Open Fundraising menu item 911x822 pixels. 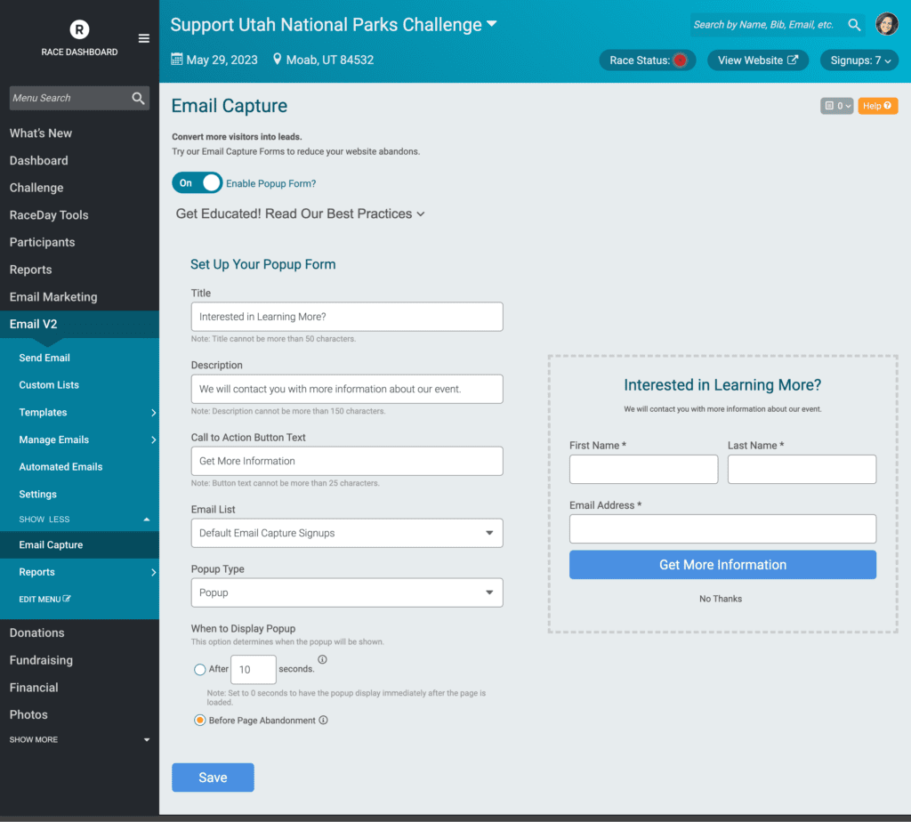point(41,660)
